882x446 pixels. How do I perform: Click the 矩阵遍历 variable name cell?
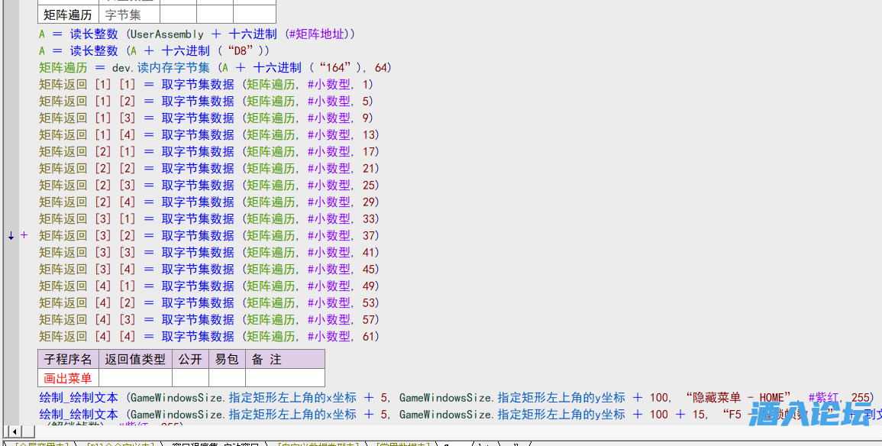[x=68, y=15]
